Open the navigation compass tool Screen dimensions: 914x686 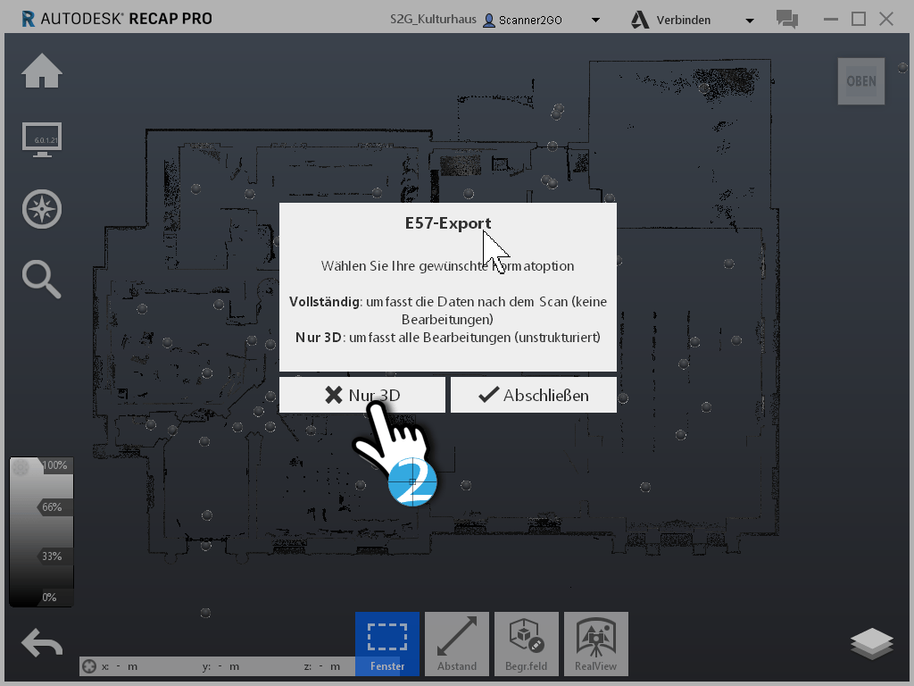click(x=42, y=209)
